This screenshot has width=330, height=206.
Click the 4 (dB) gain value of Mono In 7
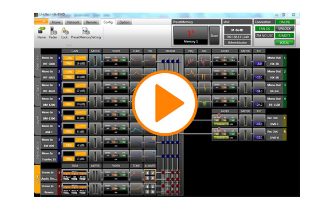pos(81,145)
